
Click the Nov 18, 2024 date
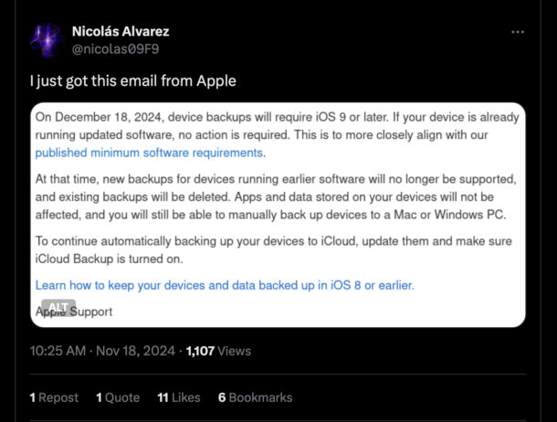137,351
